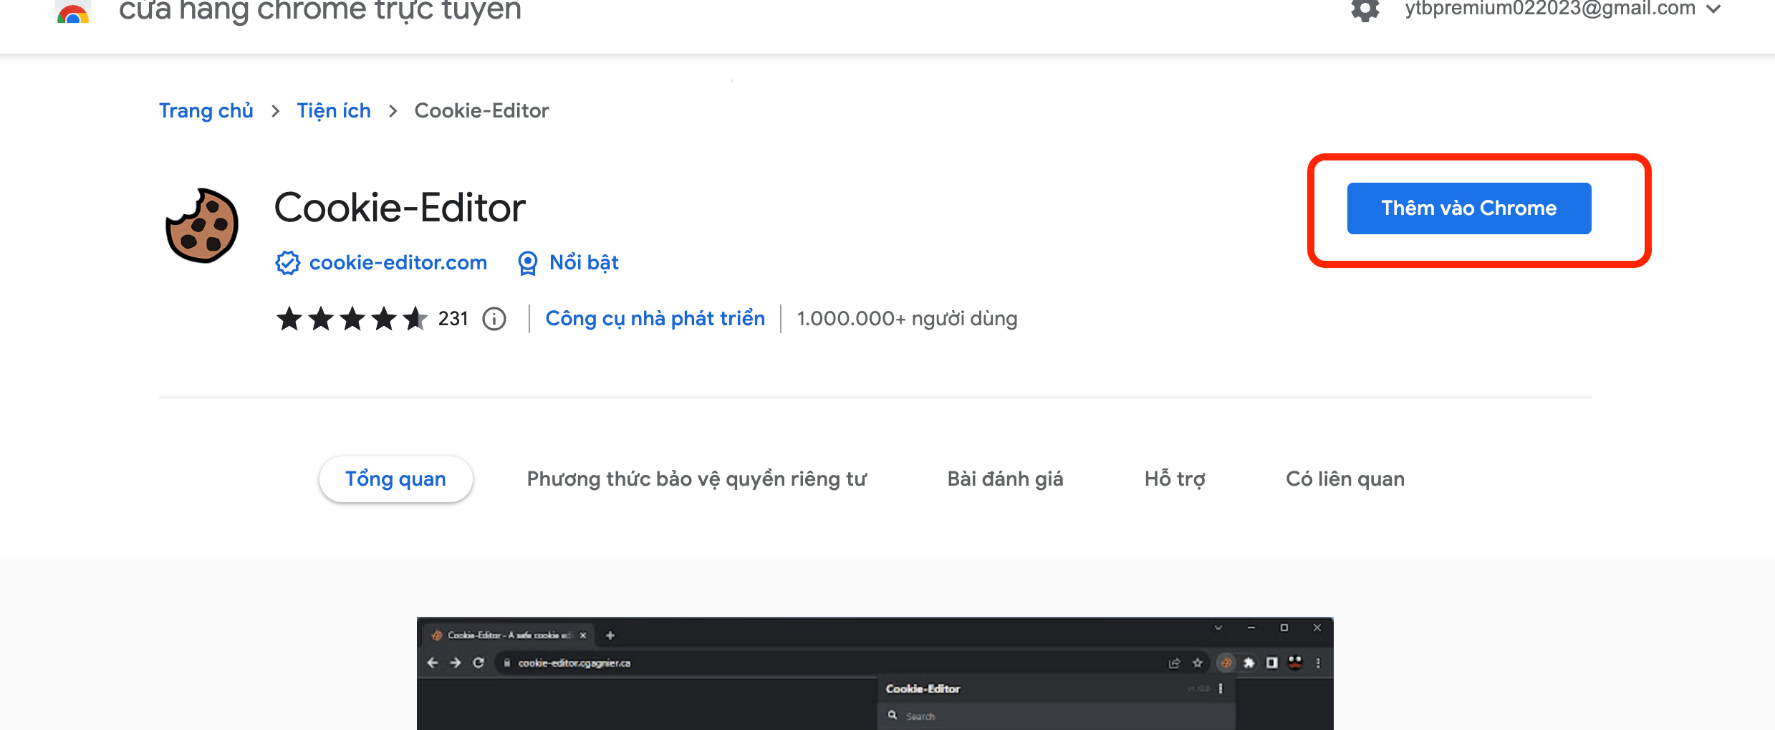Go to Trang chủ breadcrumb link
The image size is (1775, 730).
(x=206, y=111)
